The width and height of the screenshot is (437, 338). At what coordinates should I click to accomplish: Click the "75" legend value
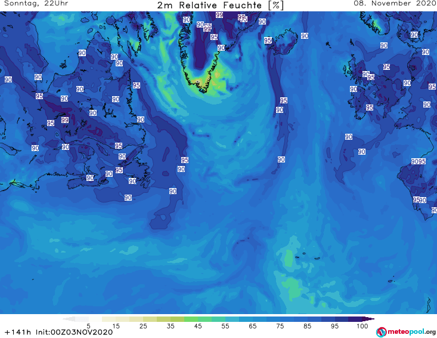(x=280, y=326)
